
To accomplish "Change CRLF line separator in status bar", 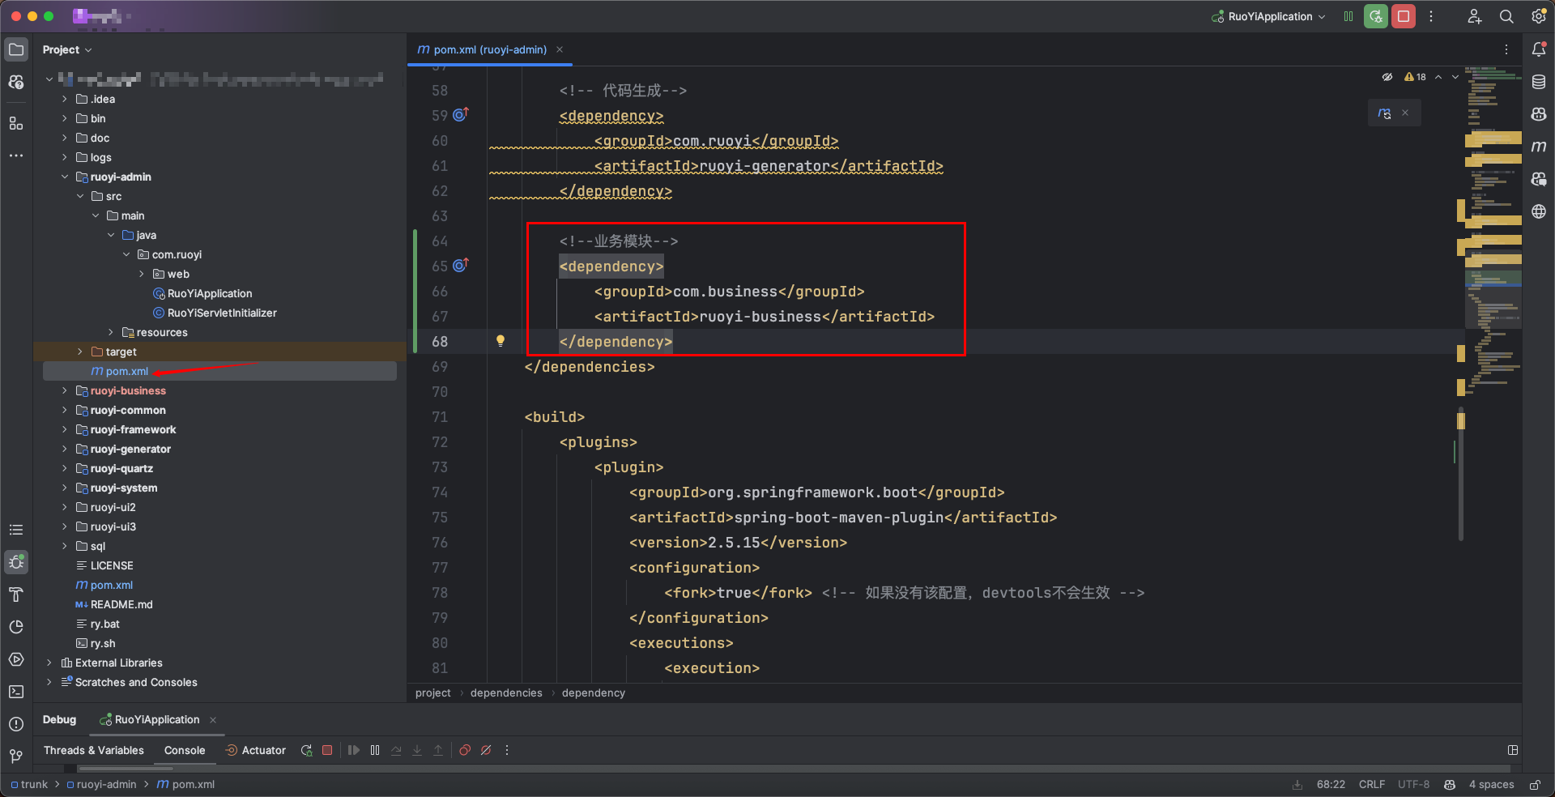I will (1372, 784).
